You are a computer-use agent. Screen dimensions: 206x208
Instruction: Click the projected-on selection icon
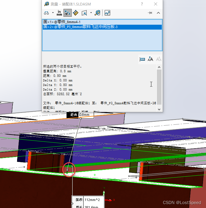coord(84,13)
